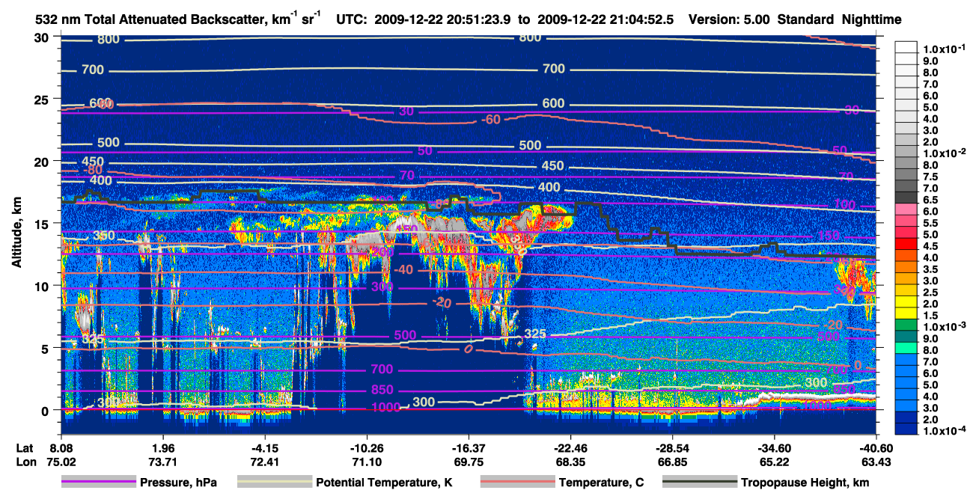Screen dimensions: 973x499
Task: Click the 'Altitude, km' axis label
Action: point(16,232)
